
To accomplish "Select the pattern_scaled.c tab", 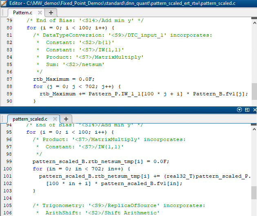I will [x=29, y=119].
